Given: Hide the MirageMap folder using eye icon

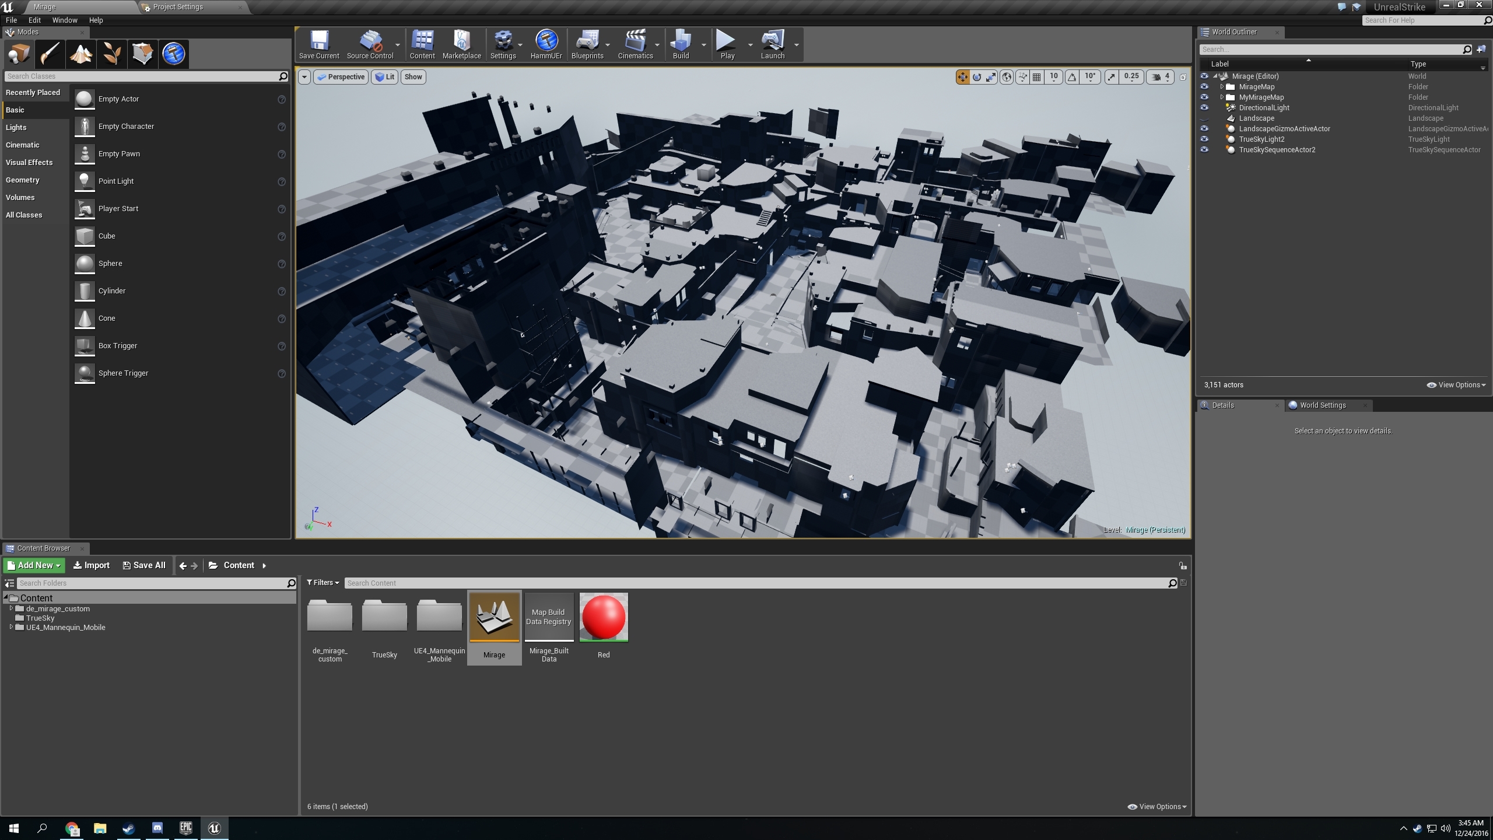Looking at the screenshot, I should 1204,87.
